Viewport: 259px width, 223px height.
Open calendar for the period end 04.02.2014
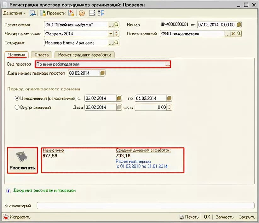click(169, 98)
